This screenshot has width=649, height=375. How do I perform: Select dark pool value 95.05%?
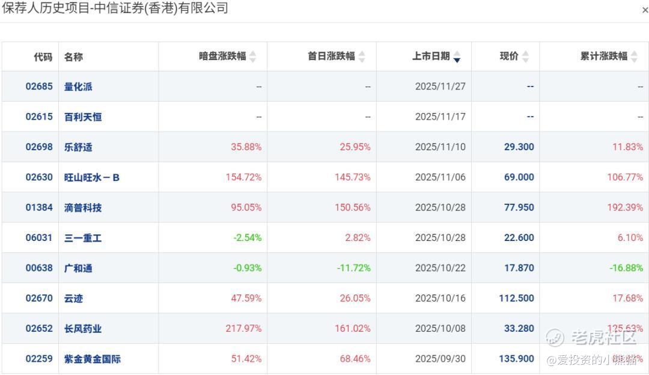246,207
